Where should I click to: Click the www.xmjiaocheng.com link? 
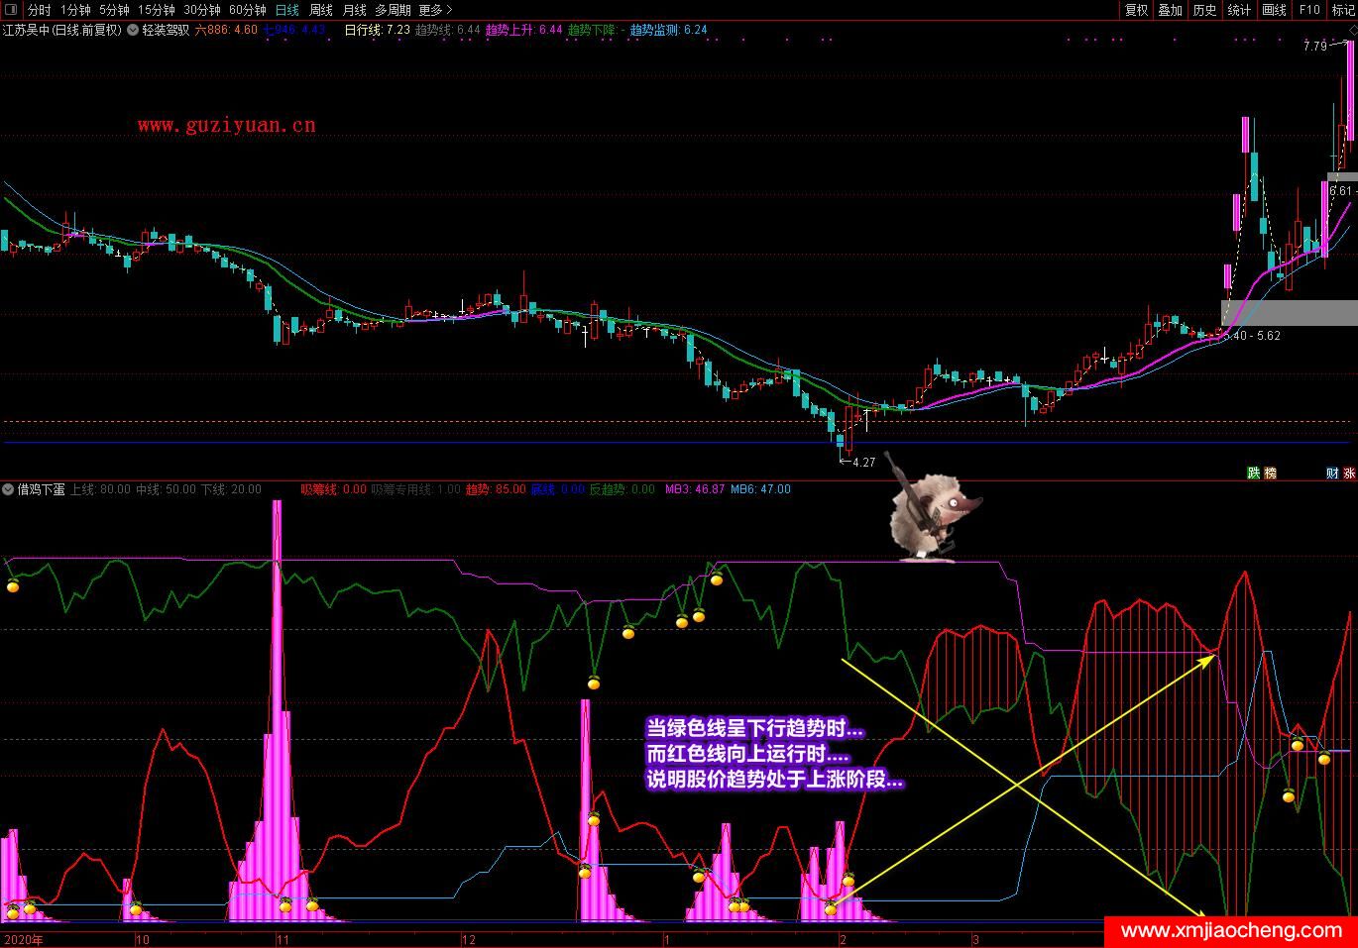[x=1231, y=931]
